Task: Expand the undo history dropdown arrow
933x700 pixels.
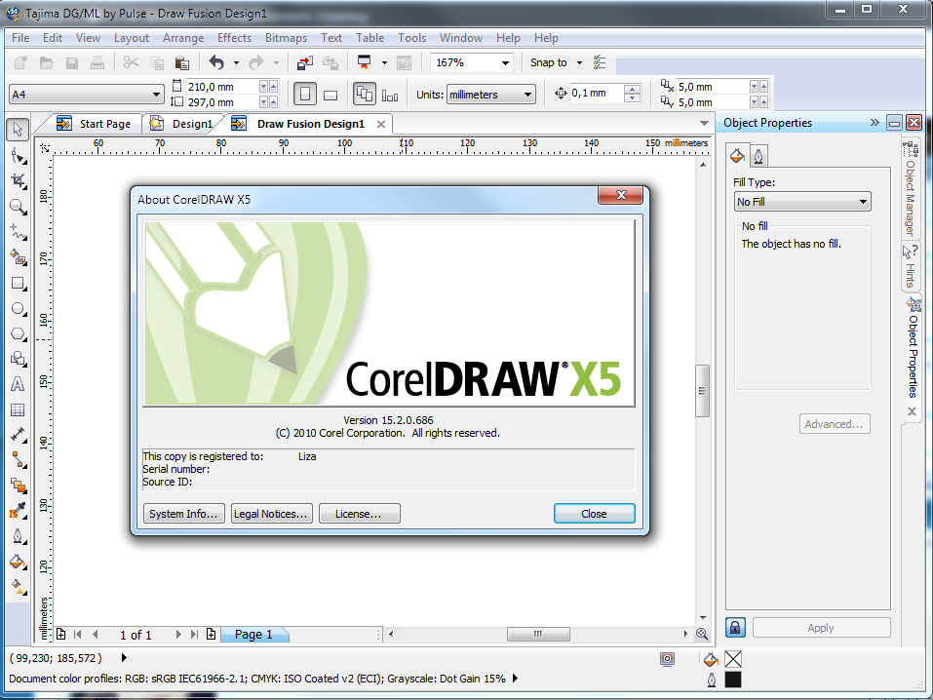Action: pos(236,62)
